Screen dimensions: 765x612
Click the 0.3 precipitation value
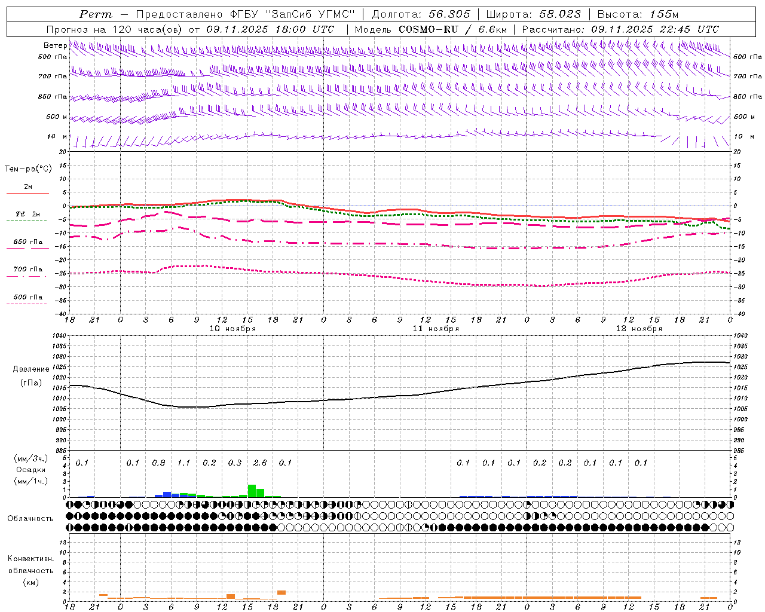pyautogui.click(x=235, y=463)
